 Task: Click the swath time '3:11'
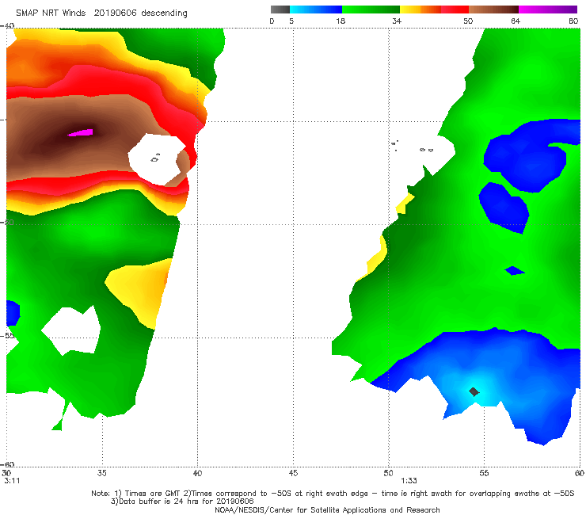[12, 481]
